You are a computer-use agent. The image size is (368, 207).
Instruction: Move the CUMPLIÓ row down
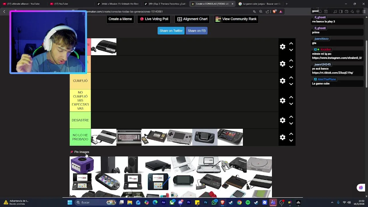[291, 84]
